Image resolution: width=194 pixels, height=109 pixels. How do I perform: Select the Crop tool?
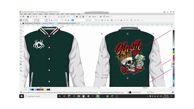(21, 30)
